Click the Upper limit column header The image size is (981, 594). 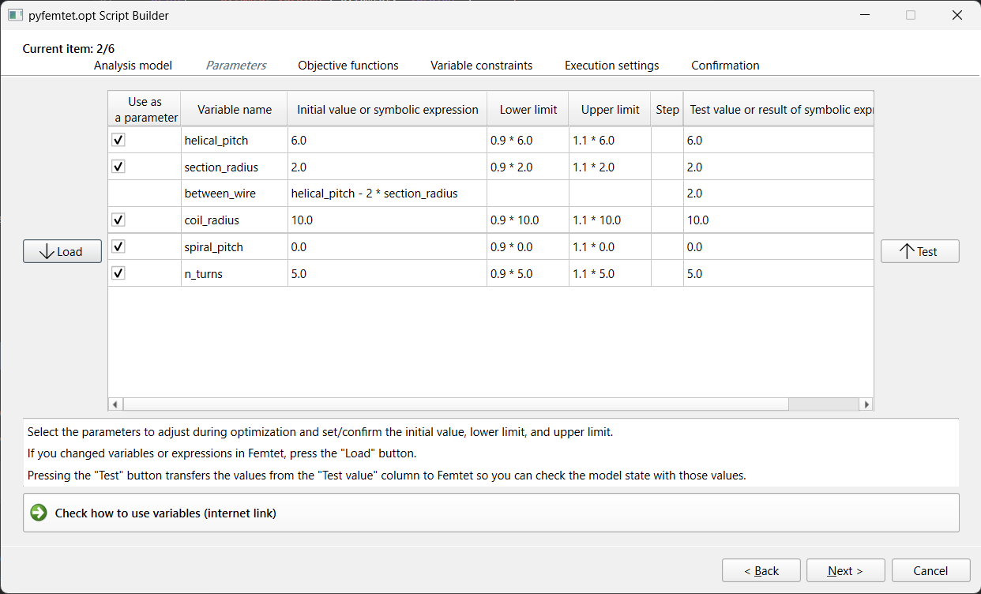pos(611,109)
